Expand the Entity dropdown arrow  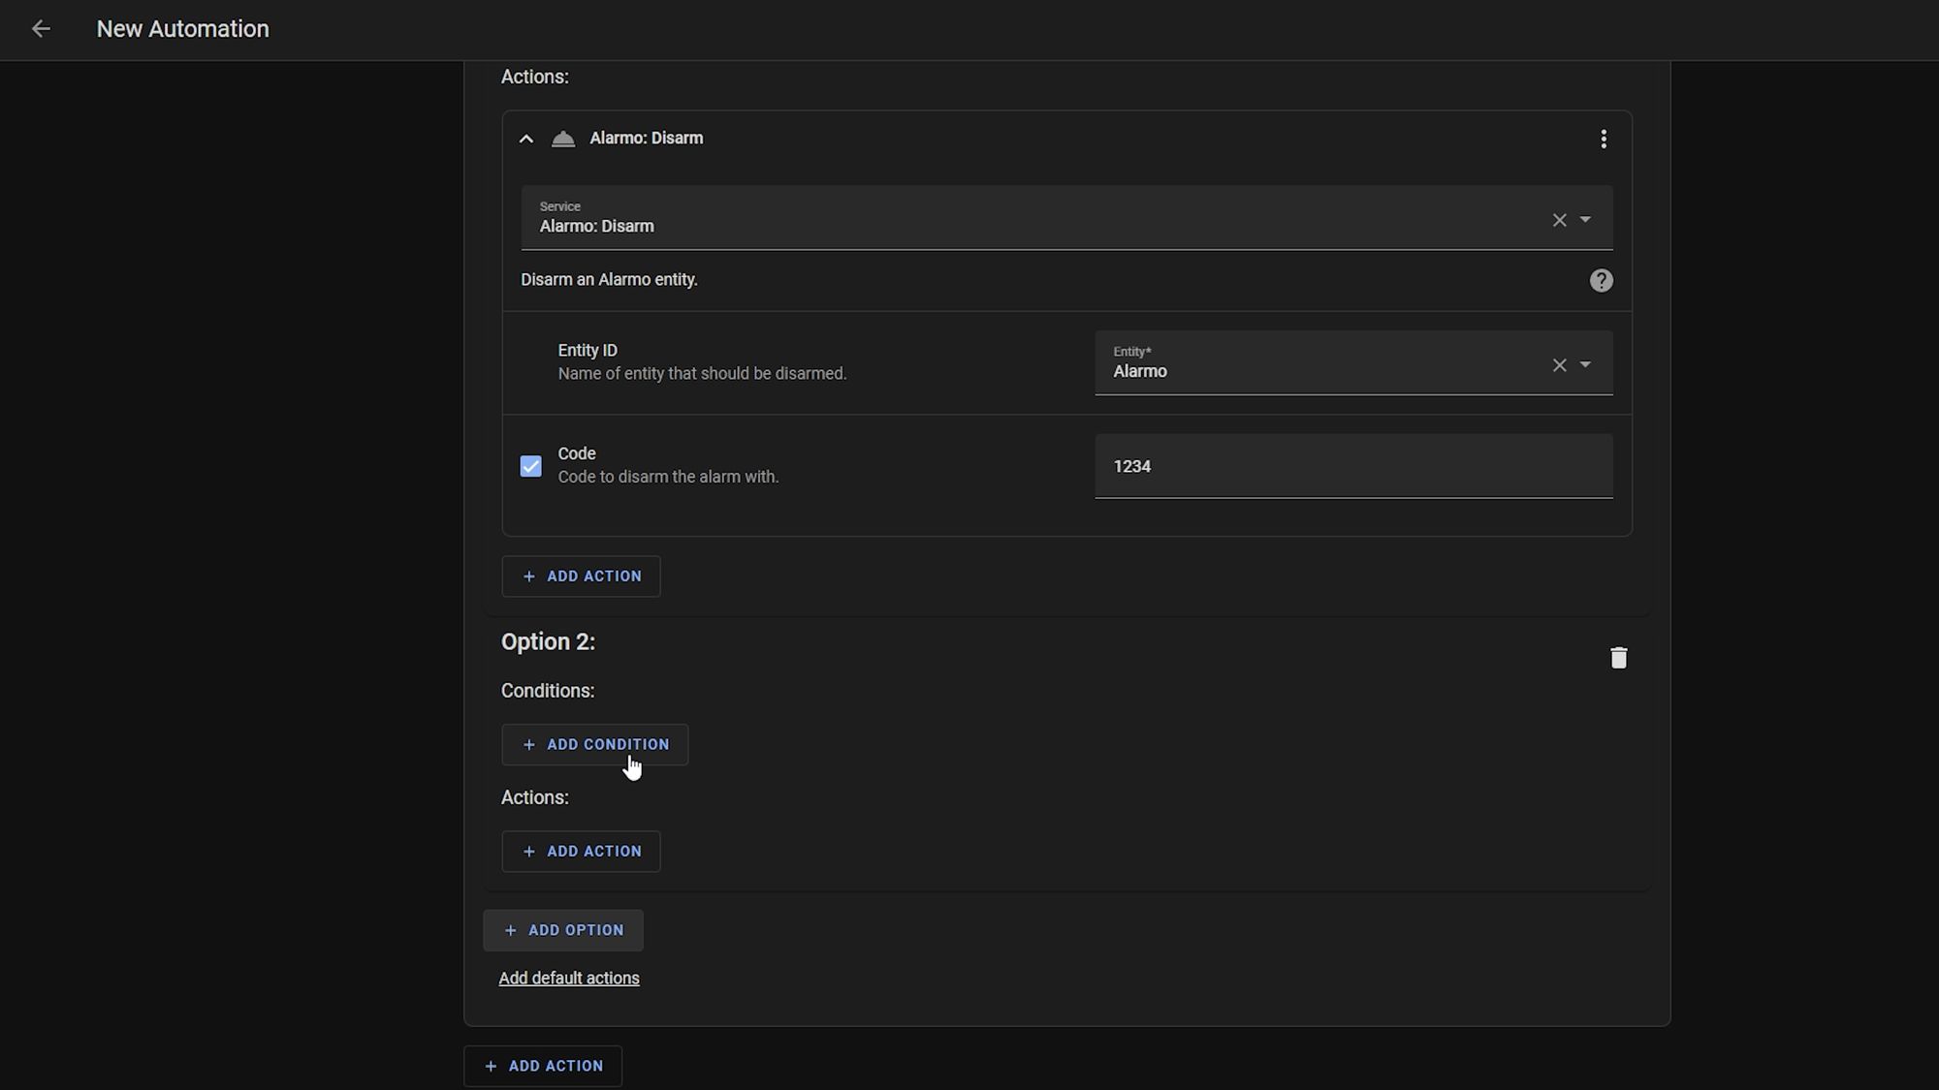(1585, 365)
